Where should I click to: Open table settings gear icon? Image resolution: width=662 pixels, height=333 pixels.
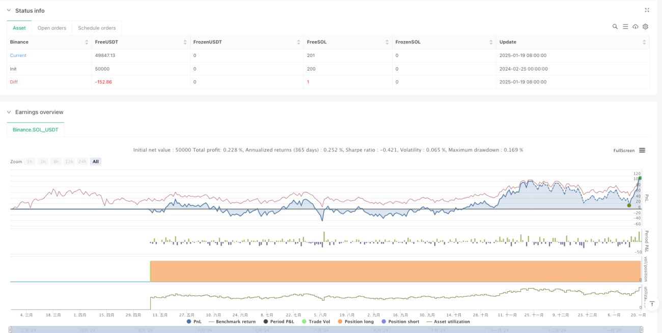pyautogui.click(x=645, y=26)
